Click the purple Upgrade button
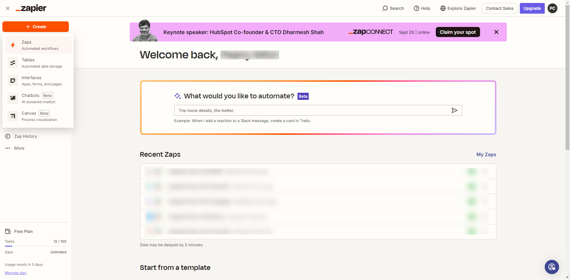Viewport: 570px width, 280px height. tap(532, 8)
